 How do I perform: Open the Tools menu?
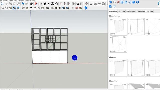pos(15,0)
